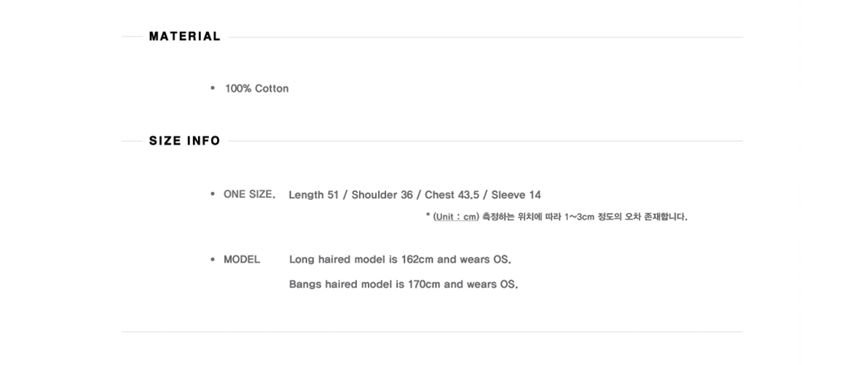Viewport: 842px width, 365px height.
Task: Click the divider line beside SIZE INFO
Action: point(485,141)
